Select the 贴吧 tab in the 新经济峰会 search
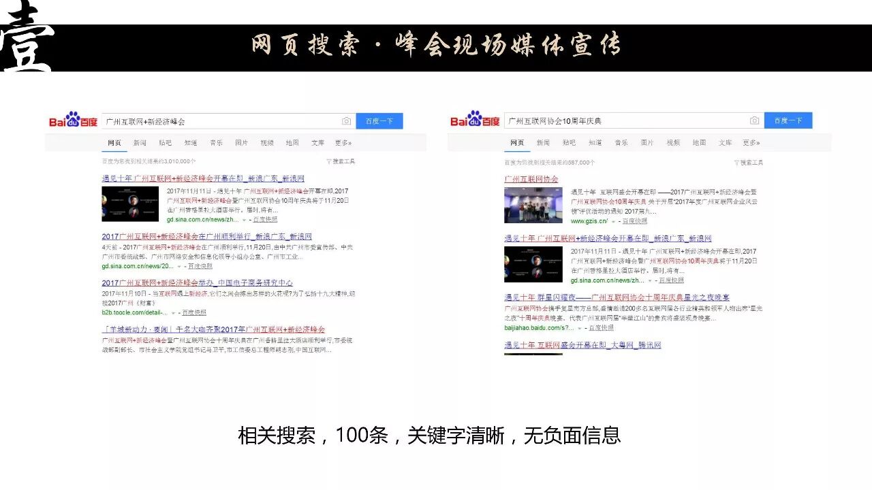 point(166,143)
